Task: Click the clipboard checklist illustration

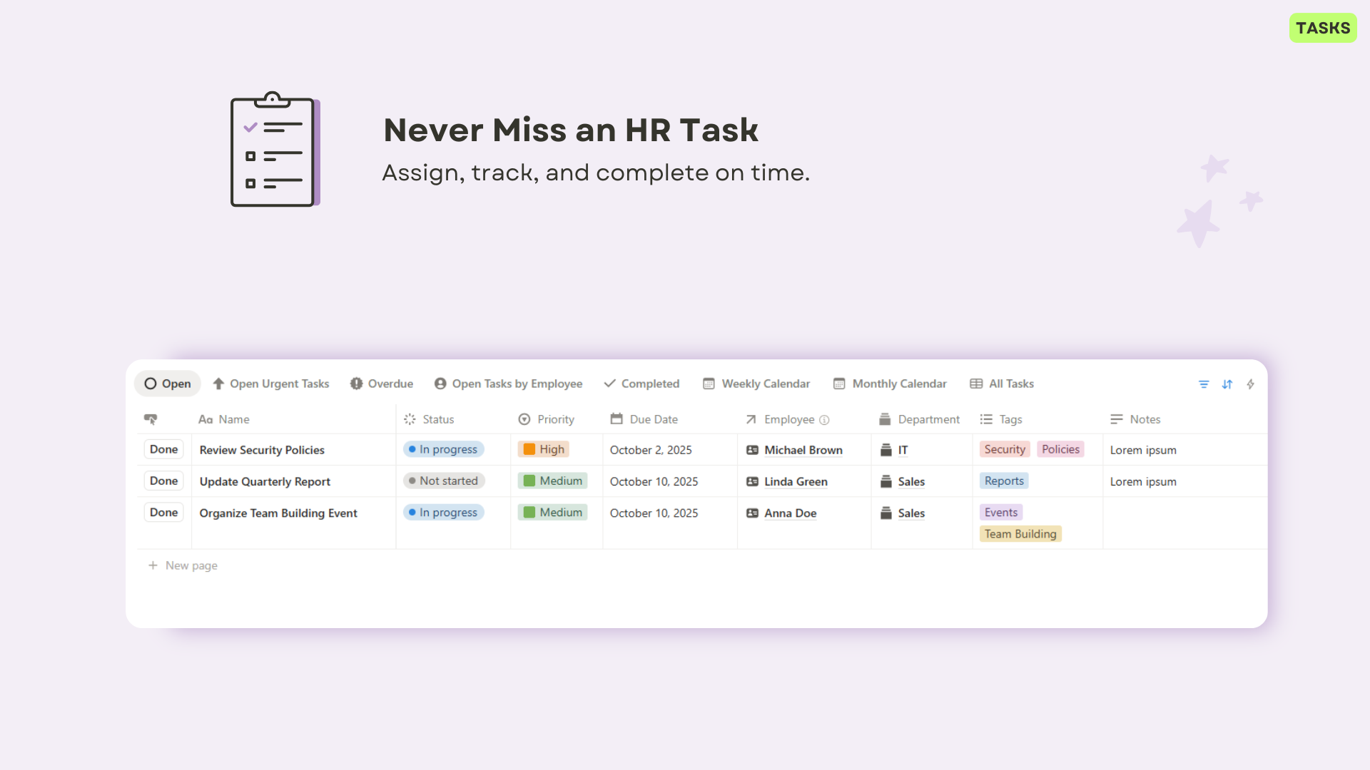Action: [275, 150]
